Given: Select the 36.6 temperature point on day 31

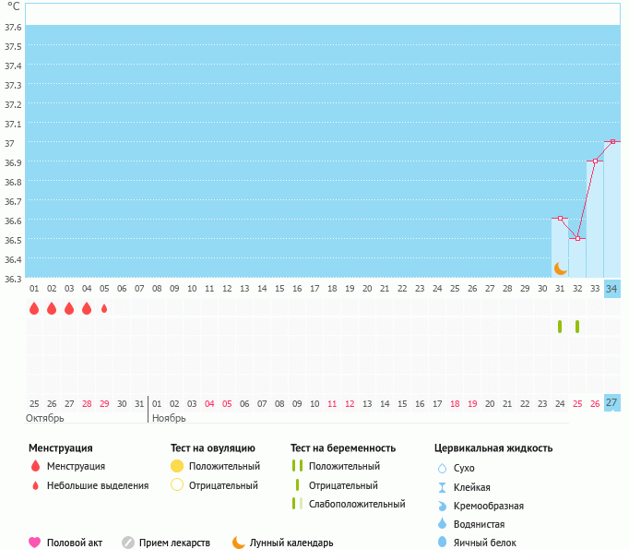Looking at the screenshot, I should (560, 219).
